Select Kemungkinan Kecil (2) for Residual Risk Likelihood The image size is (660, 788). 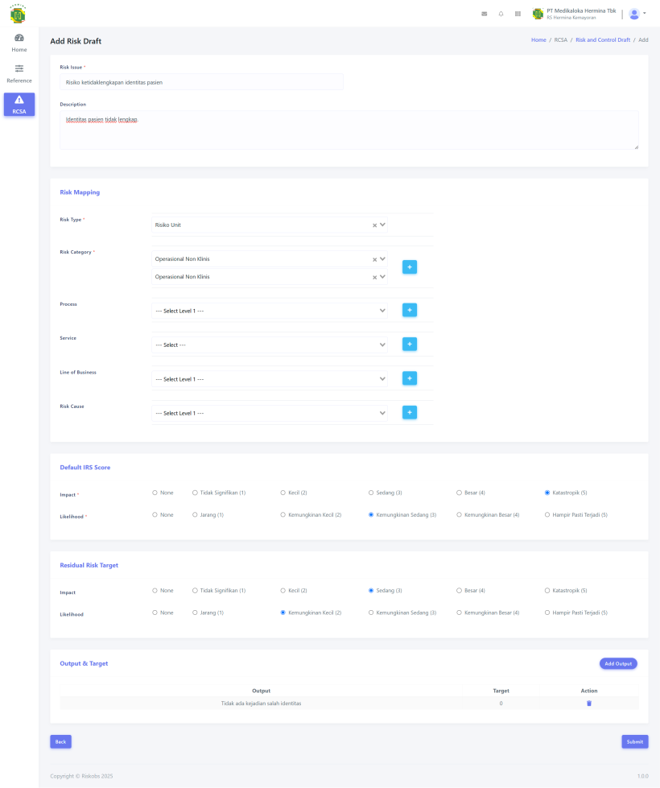point(283,613)
